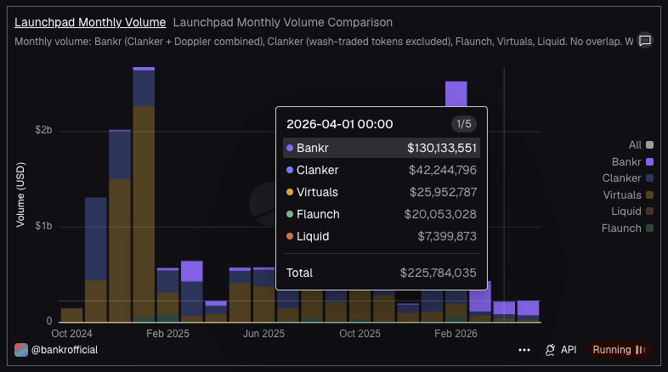Image resolution: width=668 pixels, height=372 pixels.
Task: Select the Clanker $42,244,796 tooltip row
Action: click(382, 170)
